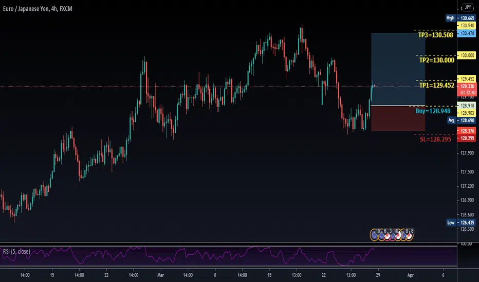Screen dimensions: 479x282
Task: Click the 127.200 price scale value
Action: click(467, 186)
